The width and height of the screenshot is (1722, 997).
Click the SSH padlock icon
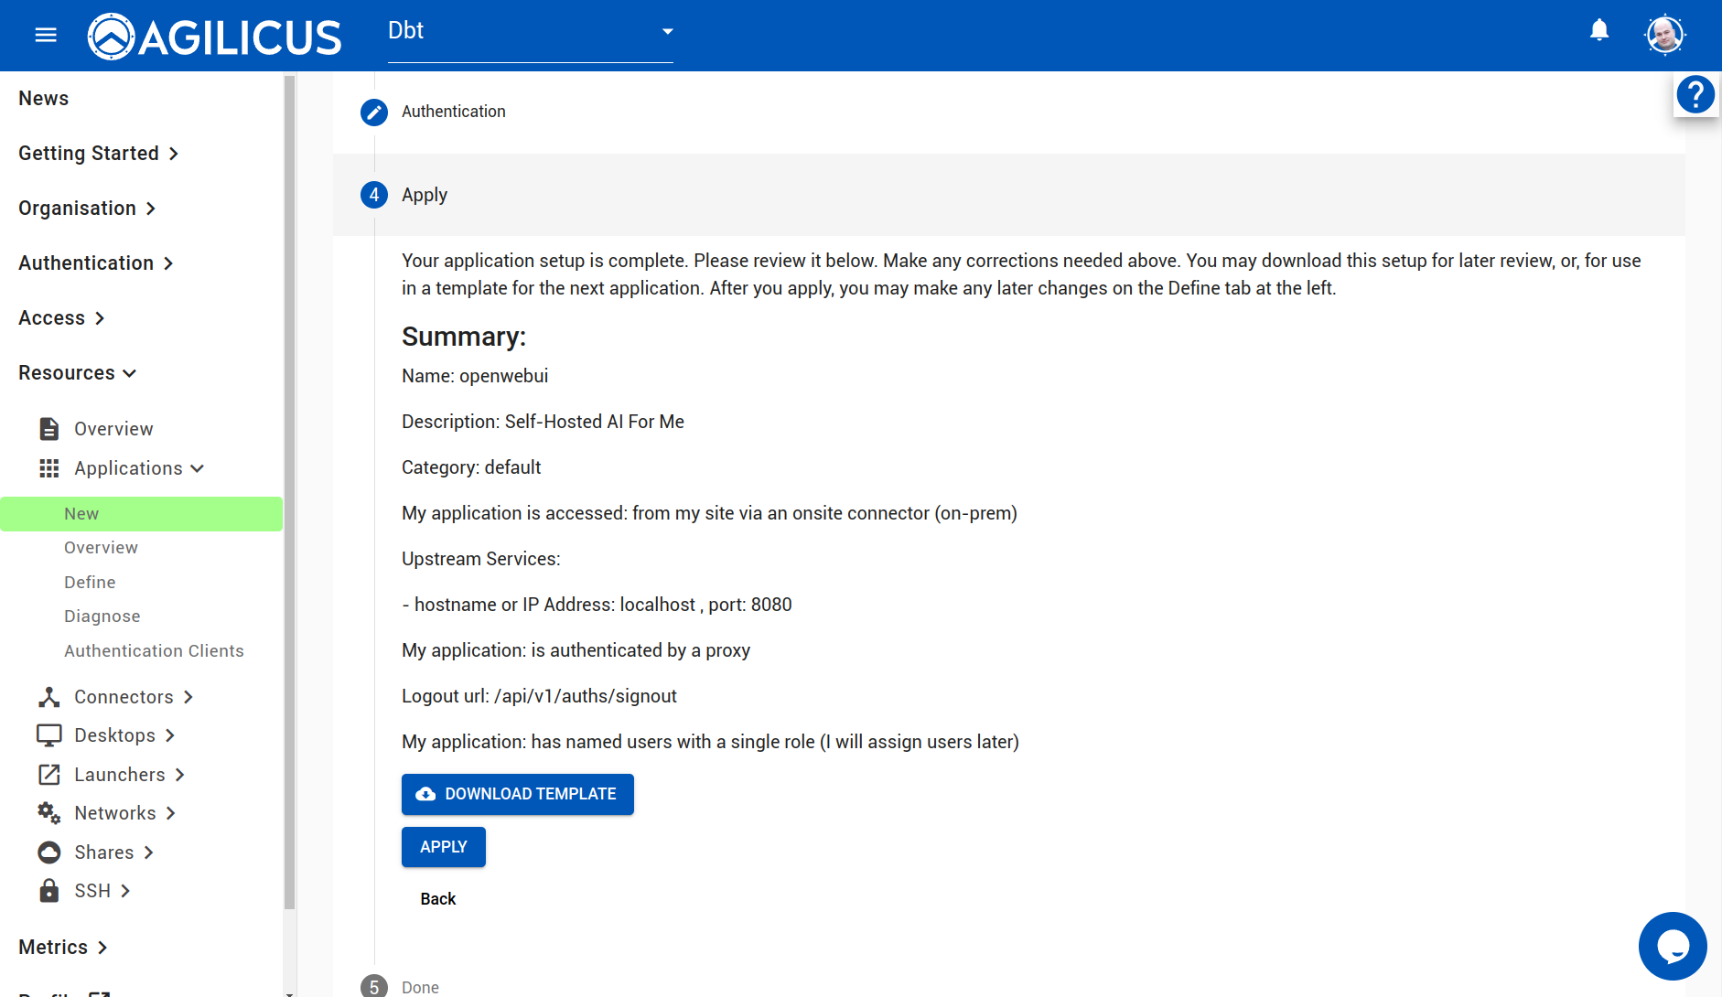[49, 891]
